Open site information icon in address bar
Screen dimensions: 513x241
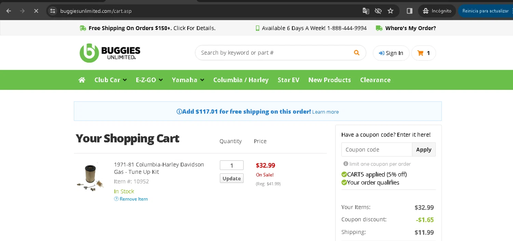[x=53, y=11]
